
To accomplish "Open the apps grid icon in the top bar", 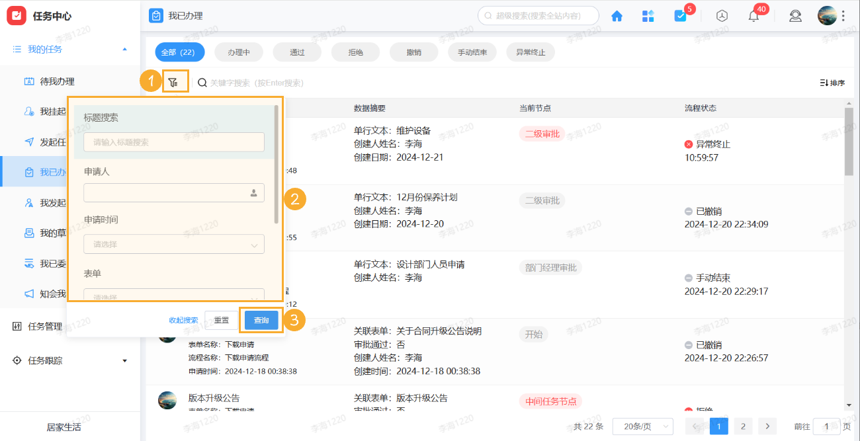I will [648, 15].
